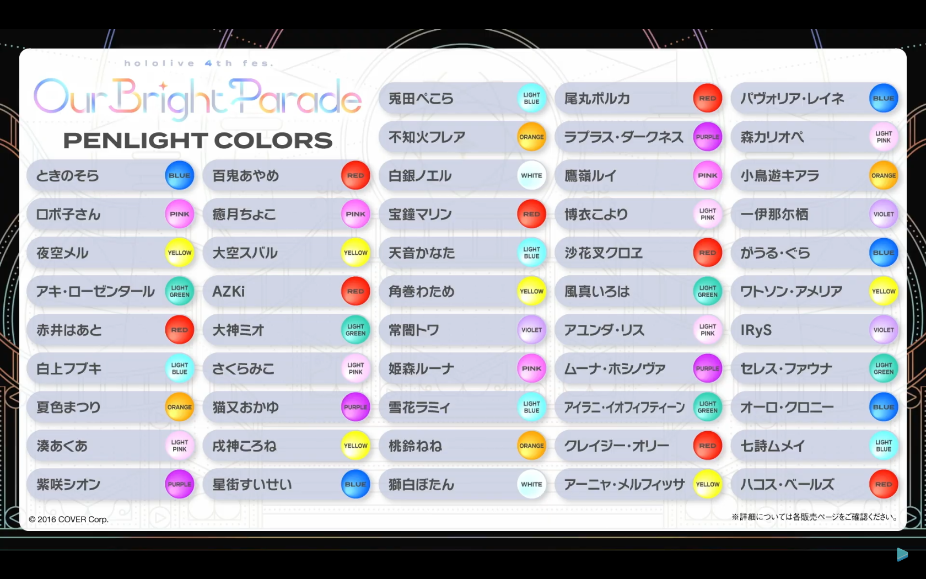This screenshot has height=579, width=926.
Task: Click the YELLOW swatch for アーニャ・メルフィッサ
Action: [708, 484]
